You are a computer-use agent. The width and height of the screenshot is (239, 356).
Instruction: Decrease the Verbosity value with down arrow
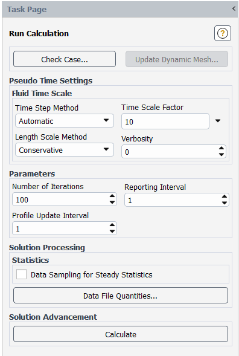point(221,155)
